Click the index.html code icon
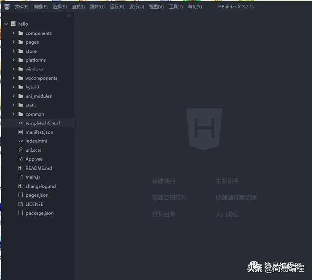The width and height of the screenshot is (312, 280). [x=20, y=141]
